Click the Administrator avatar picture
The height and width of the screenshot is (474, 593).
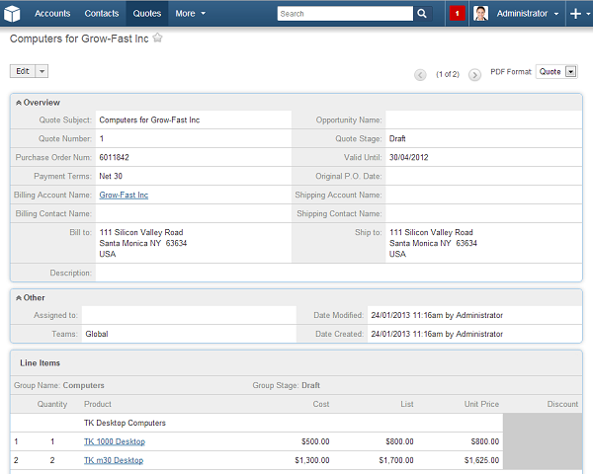480,14
